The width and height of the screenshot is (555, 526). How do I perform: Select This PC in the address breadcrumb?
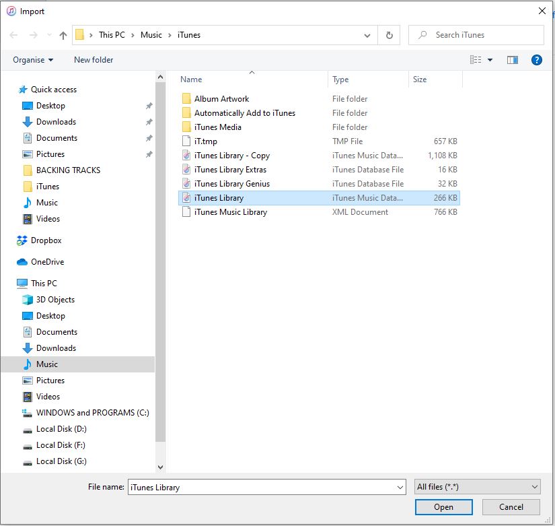[112, 35]
